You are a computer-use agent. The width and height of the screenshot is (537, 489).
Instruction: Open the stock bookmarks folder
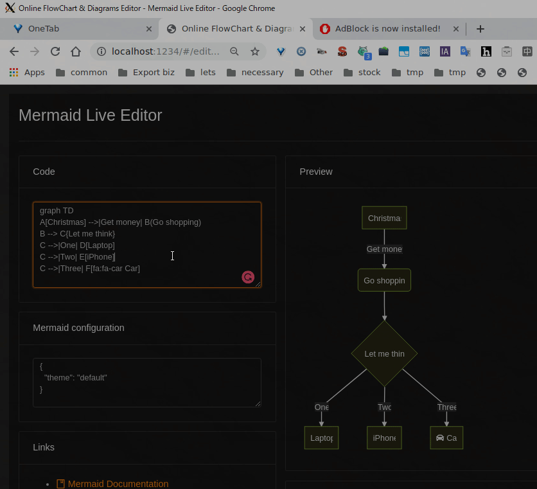tap(362, 72)
